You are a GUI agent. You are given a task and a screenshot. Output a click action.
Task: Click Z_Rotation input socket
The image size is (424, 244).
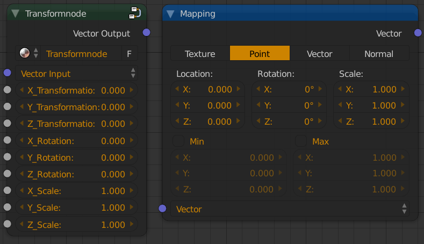pyautogui.click(x=8, y=174)
